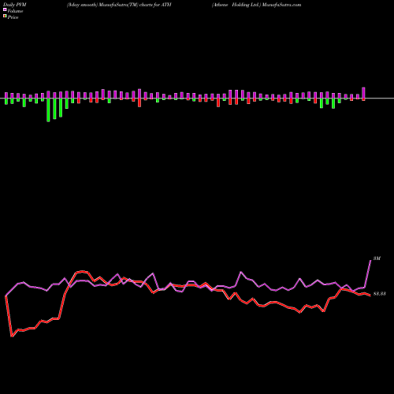Click the '(Athene Holding Ltd.) MunafaSutra.com' text
The height and width of the screenshot is (394, 394).
[256, 5]
